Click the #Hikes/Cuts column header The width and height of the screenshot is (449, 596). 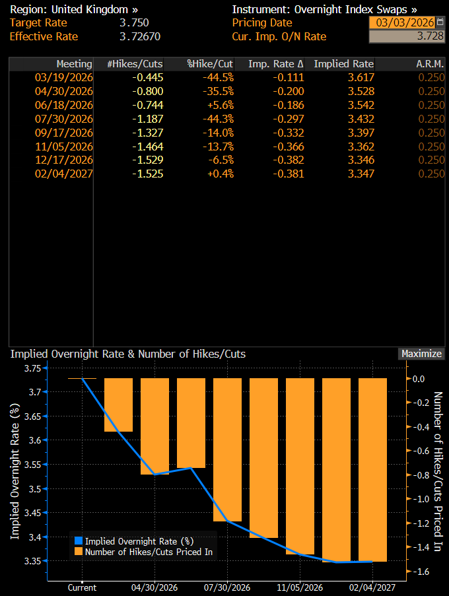click(135, 64)
